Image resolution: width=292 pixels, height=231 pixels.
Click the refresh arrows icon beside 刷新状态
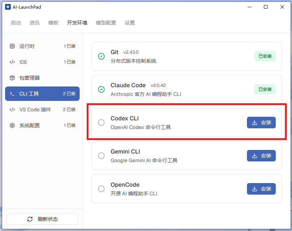coord(30,219)
